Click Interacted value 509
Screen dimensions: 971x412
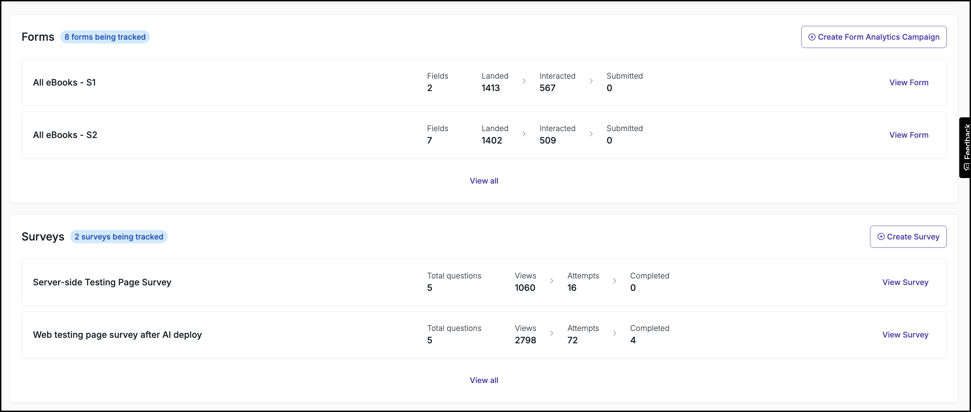tap(548, 140)
